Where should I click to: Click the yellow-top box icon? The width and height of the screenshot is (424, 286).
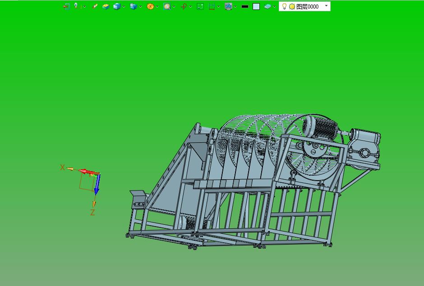[x=106, y=6]
